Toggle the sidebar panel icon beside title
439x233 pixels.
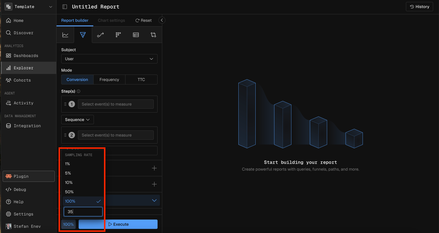pyautogui.click(x=65, y=7)
